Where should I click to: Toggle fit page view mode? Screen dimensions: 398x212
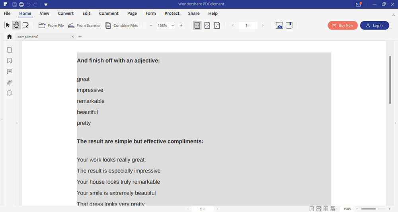click(207, 25)
